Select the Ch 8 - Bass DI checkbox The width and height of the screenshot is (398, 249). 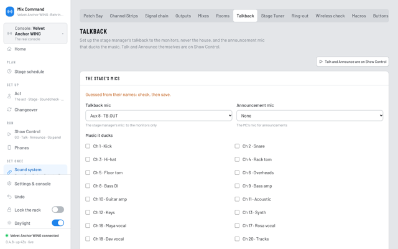[88, 186]
